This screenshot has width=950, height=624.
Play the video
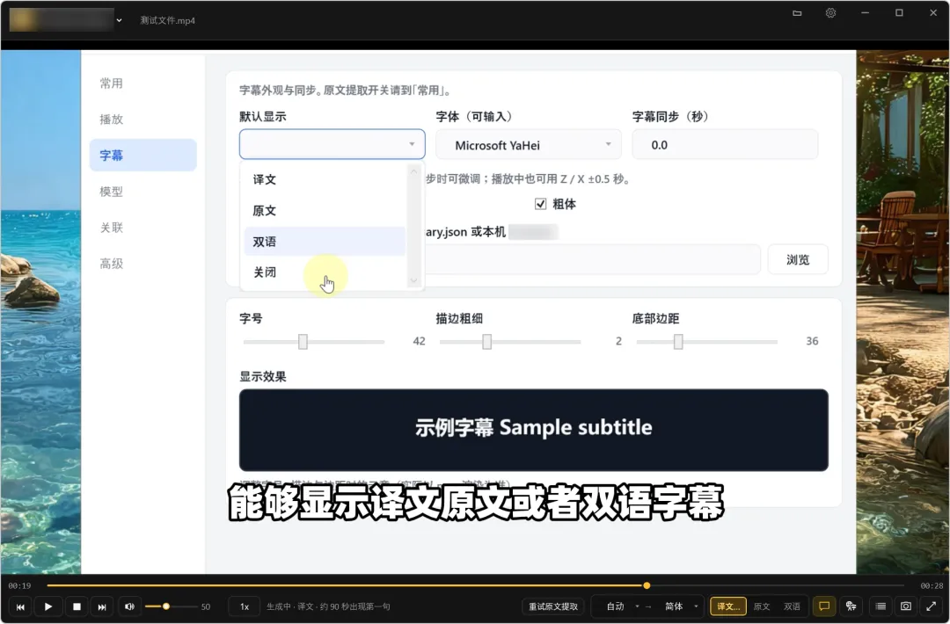pyautogui.click(x=48, y=606)
